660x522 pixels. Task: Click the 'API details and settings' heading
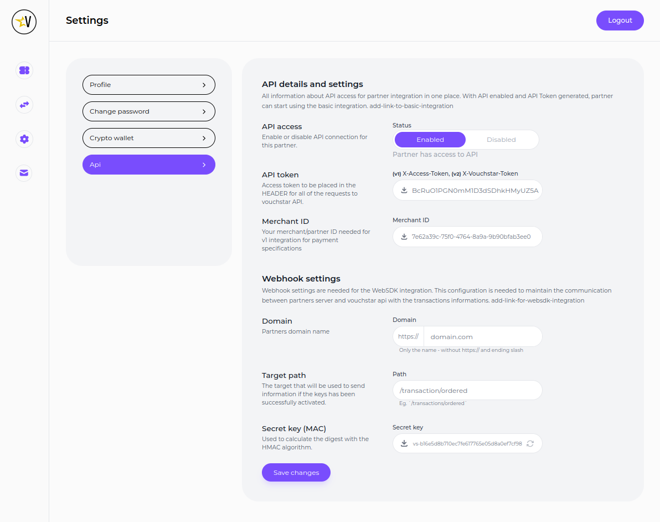point(312,84)
